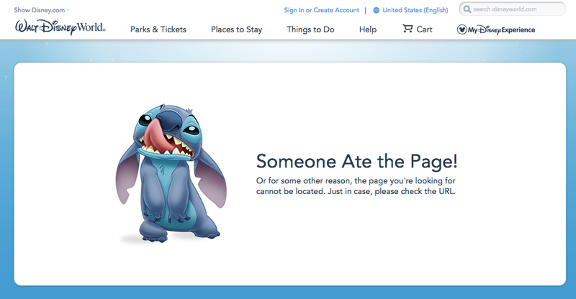Viewport: 576px width, 299px height.
Task: Click the magnifying glass search icon
Action: (467, 9)
